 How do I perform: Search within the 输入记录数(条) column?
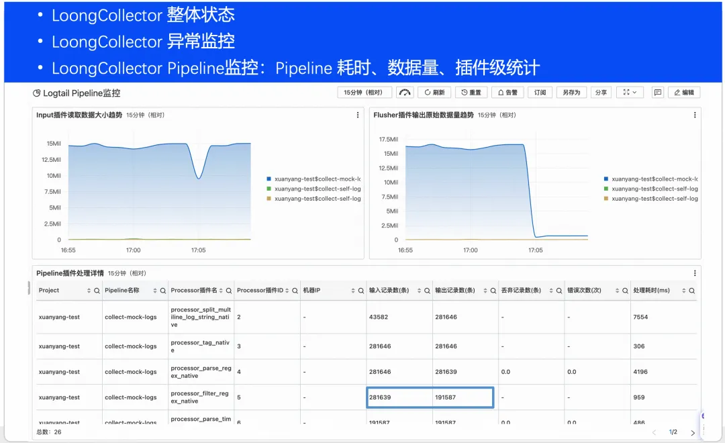[427, 291]
